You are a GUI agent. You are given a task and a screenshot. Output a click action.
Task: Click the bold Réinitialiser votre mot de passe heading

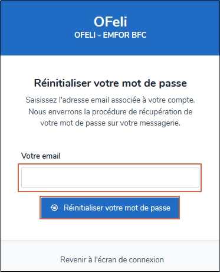[x=110, y=83]
